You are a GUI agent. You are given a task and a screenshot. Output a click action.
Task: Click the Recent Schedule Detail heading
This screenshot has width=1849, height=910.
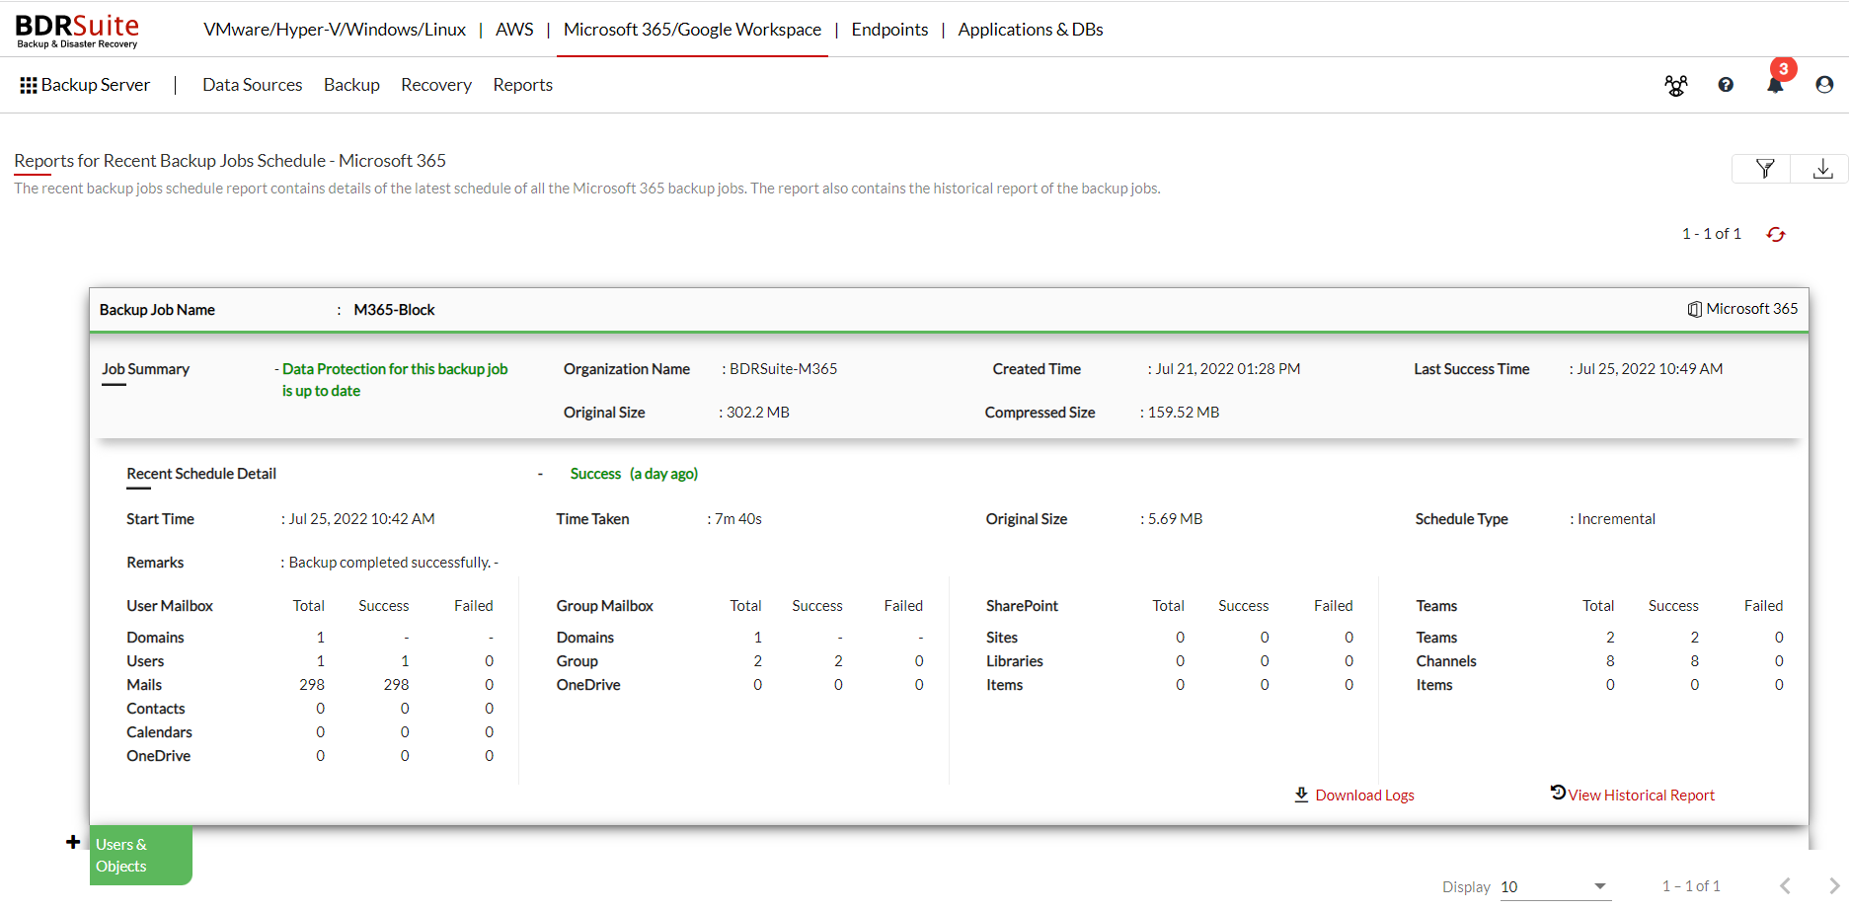click(x=201, y=474)
